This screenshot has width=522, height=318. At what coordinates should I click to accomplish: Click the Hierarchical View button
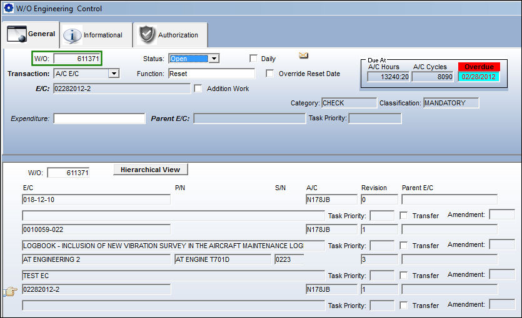pos(151,170)
